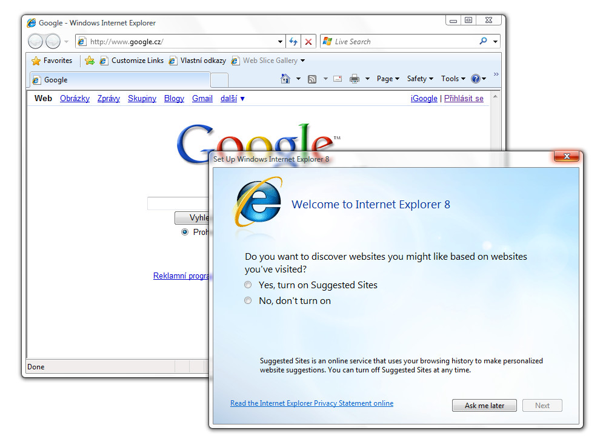Open a new blank tab
The image size is (603, 439).
pos(219,81)
